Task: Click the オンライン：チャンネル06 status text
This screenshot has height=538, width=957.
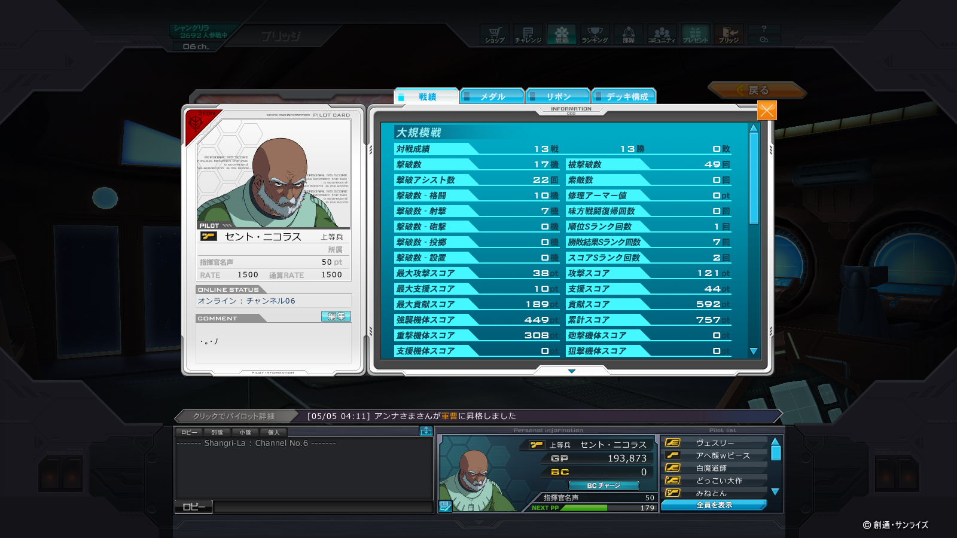Action: (x=246, y=301)
